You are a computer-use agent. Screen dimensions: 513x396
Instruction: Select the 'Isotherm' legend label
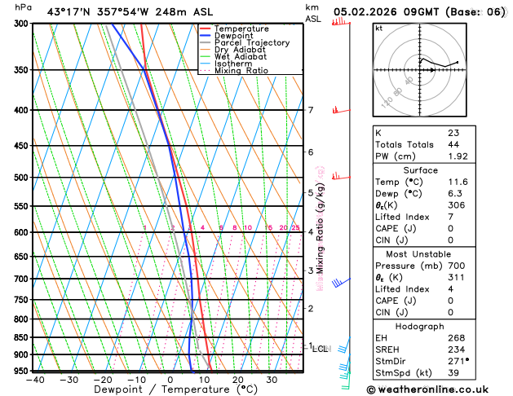coord(233,64)
